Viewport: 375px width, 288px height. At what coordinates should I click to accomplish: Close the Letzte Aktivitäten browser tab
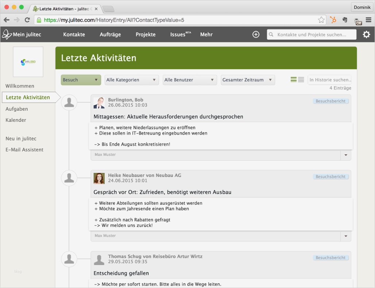pos(96,9)
